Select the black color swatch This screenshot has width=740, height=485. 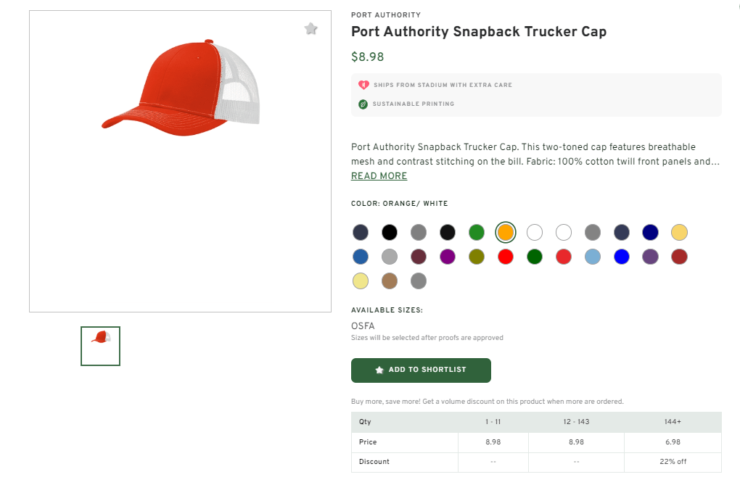pos(390,232)
